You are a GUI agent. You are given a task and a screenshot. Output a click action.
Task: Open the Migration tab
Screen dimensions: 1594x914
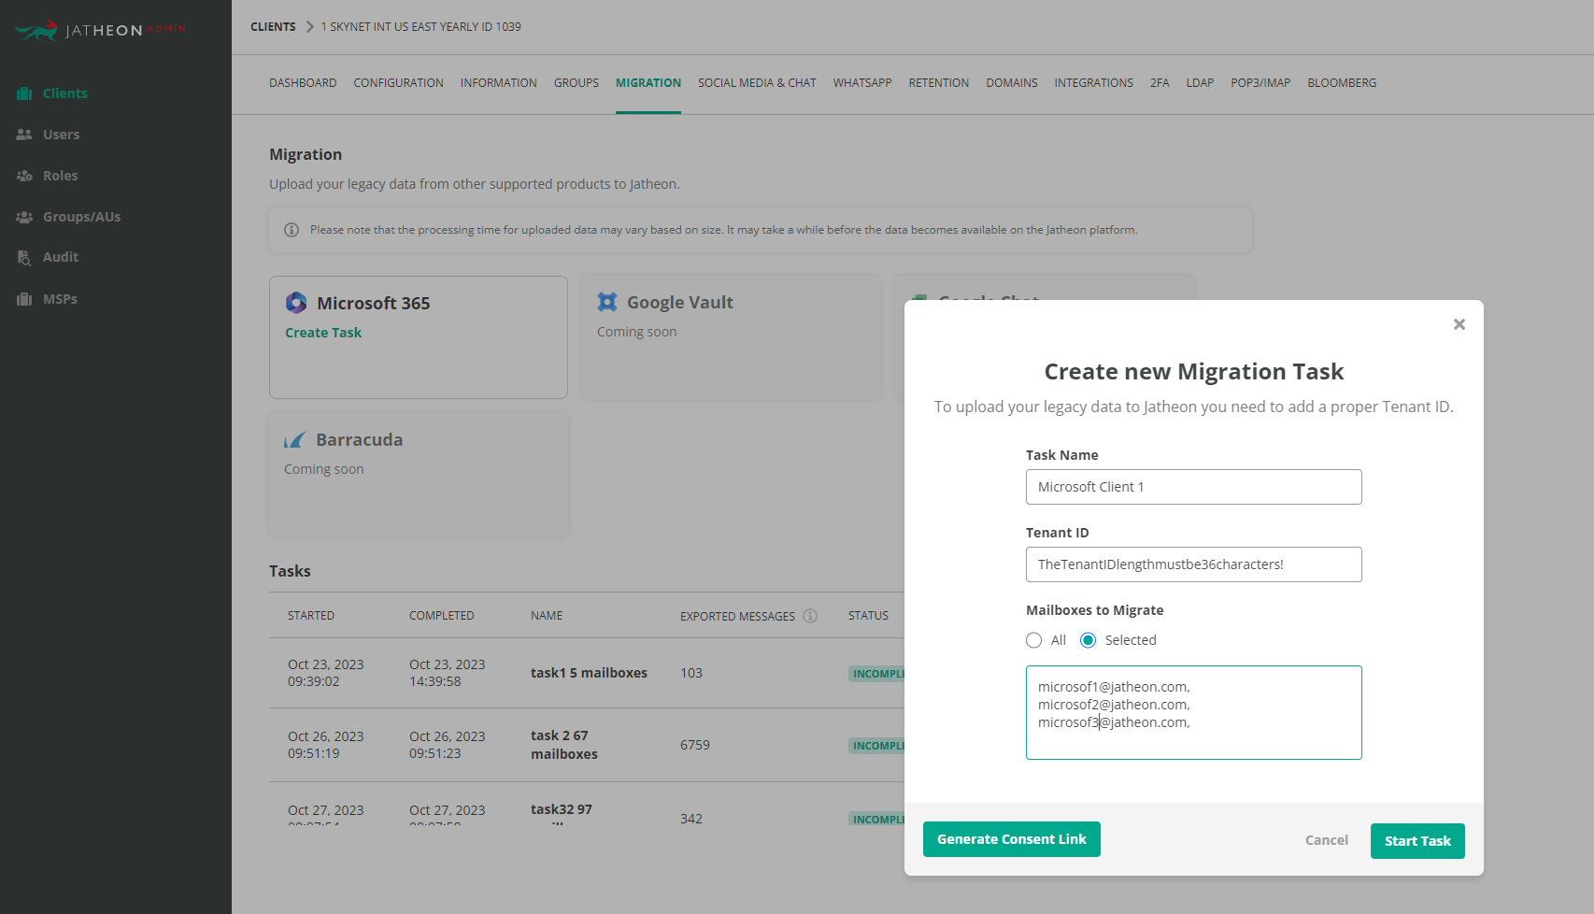pyautogui.click(x=648, y=83)
